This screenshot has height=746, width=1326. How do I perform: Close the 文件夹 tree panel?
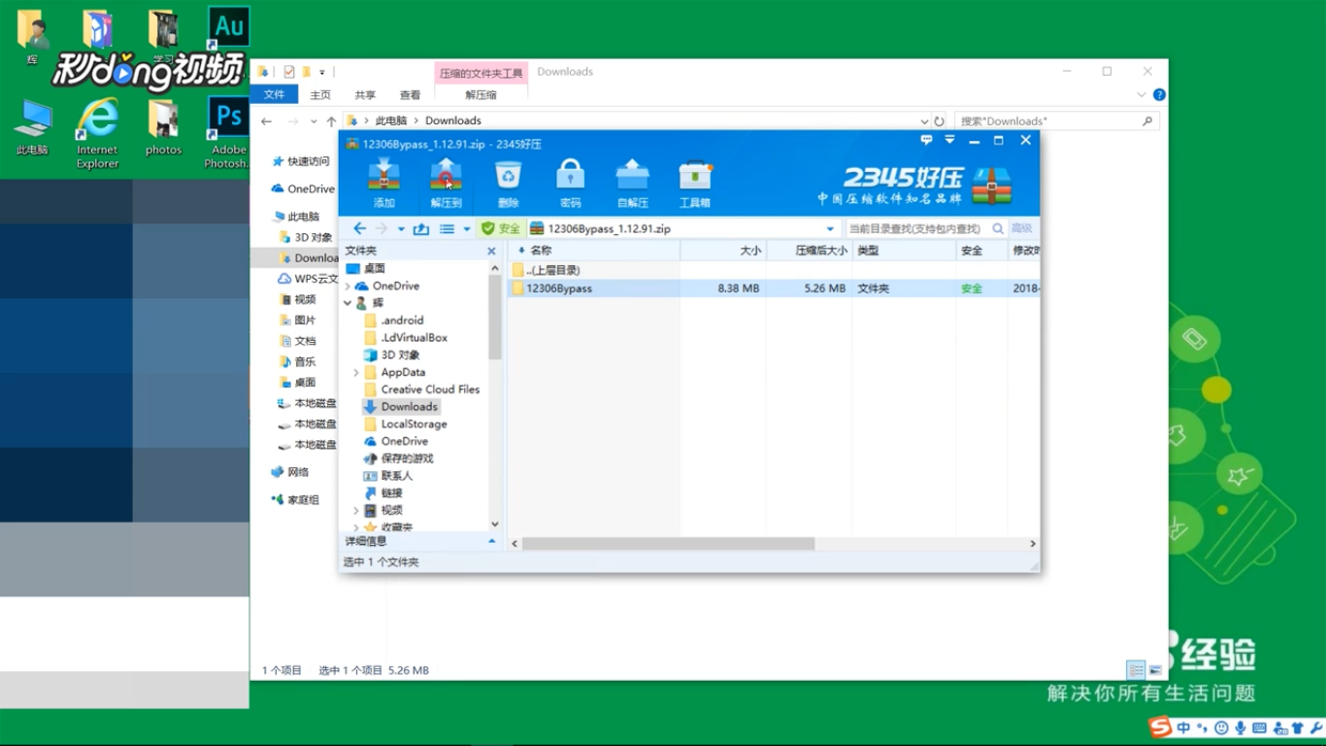491,251
